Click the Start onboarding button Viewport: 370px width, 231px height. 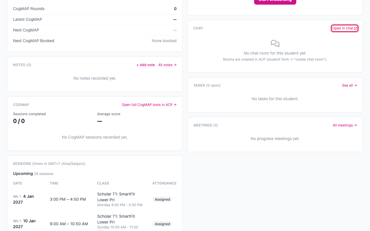275,1
